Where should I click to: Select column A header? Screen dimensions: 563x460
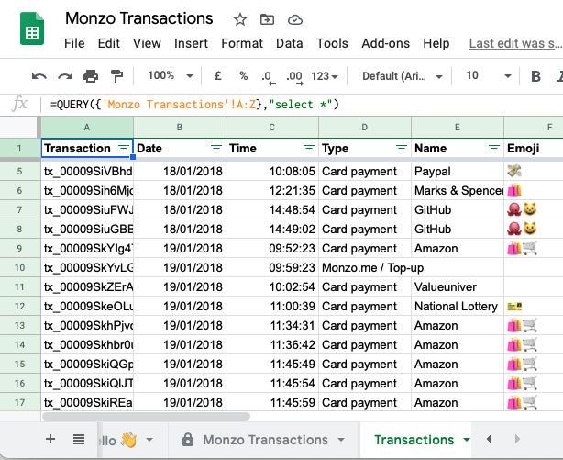[87, 127]
